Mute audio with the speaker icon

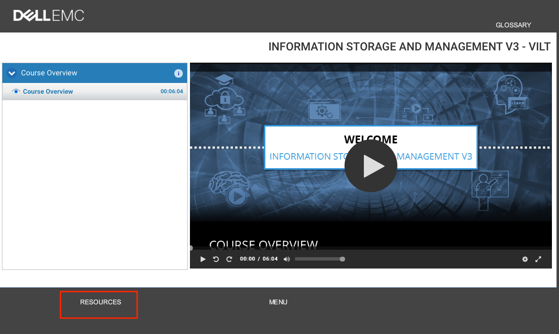(x=287, y=259)
